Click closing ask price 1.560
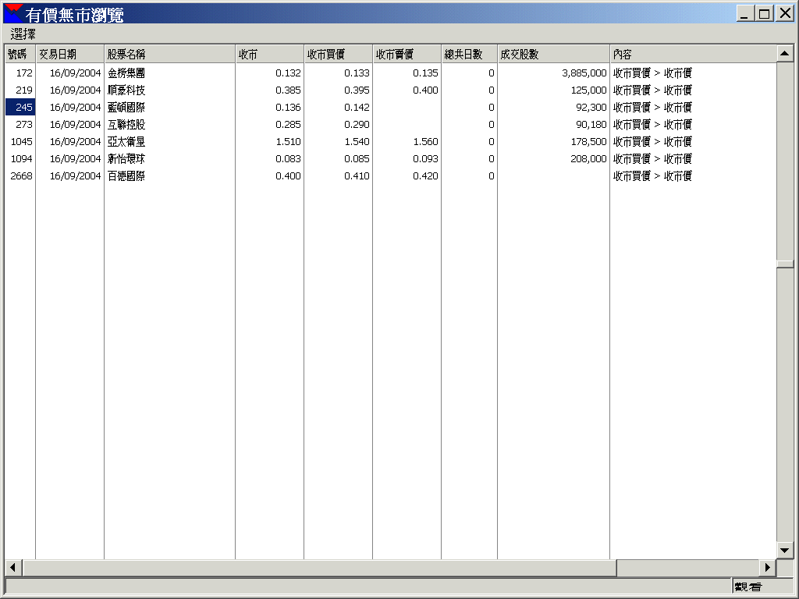Screen dimensions: 799x599 pos(425,142)
